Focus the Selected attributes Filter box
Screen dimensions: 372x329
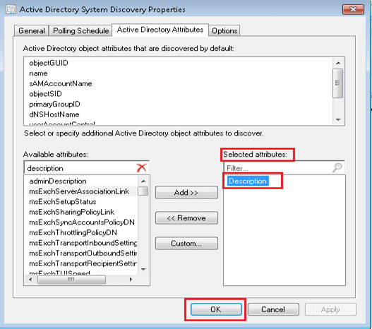coord(277,168)
